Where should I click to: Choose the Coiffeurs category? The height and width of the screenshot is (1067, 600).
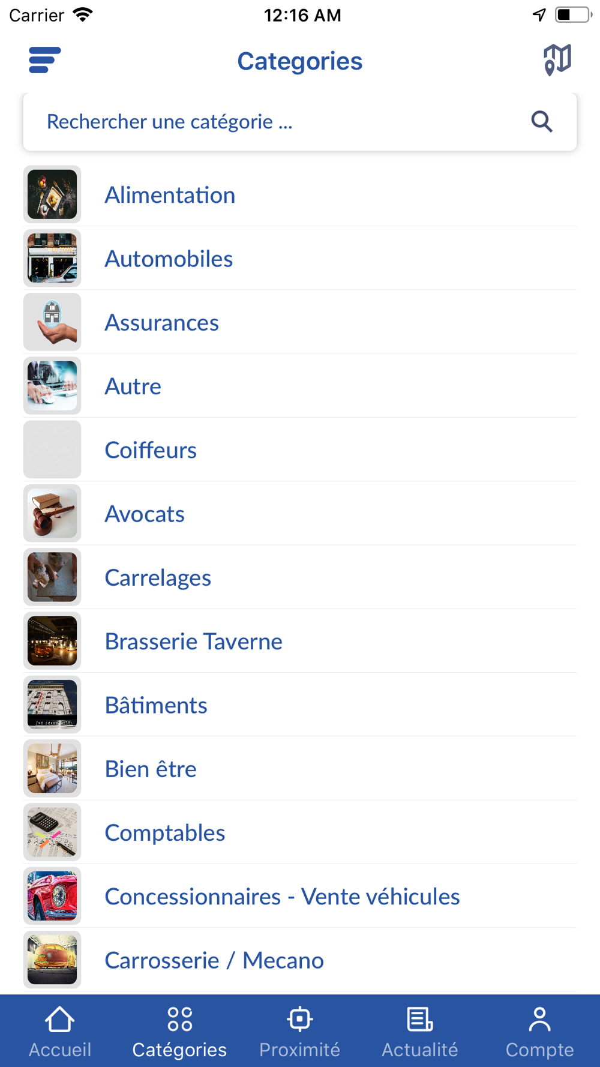click(x=151, y=450)
